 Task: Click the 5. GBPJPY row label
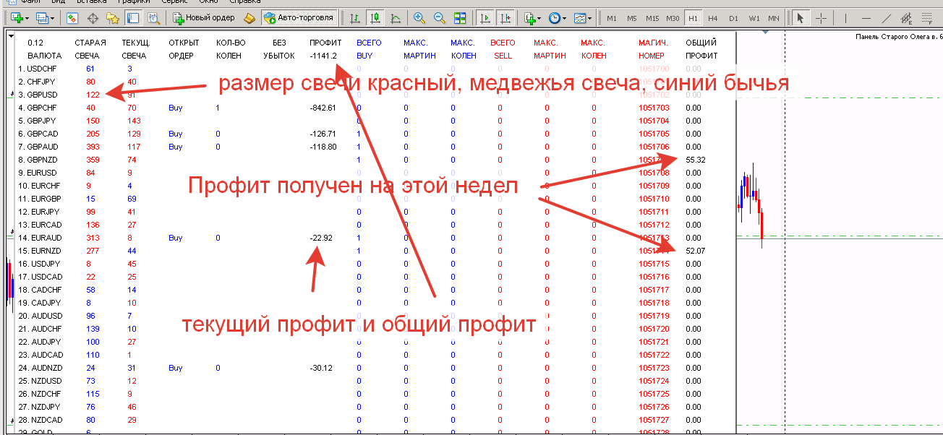[x=38, y=121]
